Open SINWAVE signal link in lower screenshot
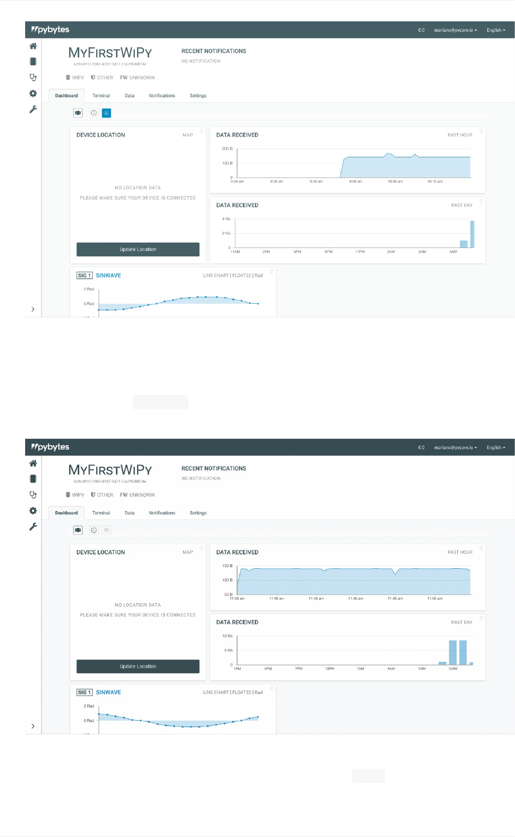 coord(109,692)
